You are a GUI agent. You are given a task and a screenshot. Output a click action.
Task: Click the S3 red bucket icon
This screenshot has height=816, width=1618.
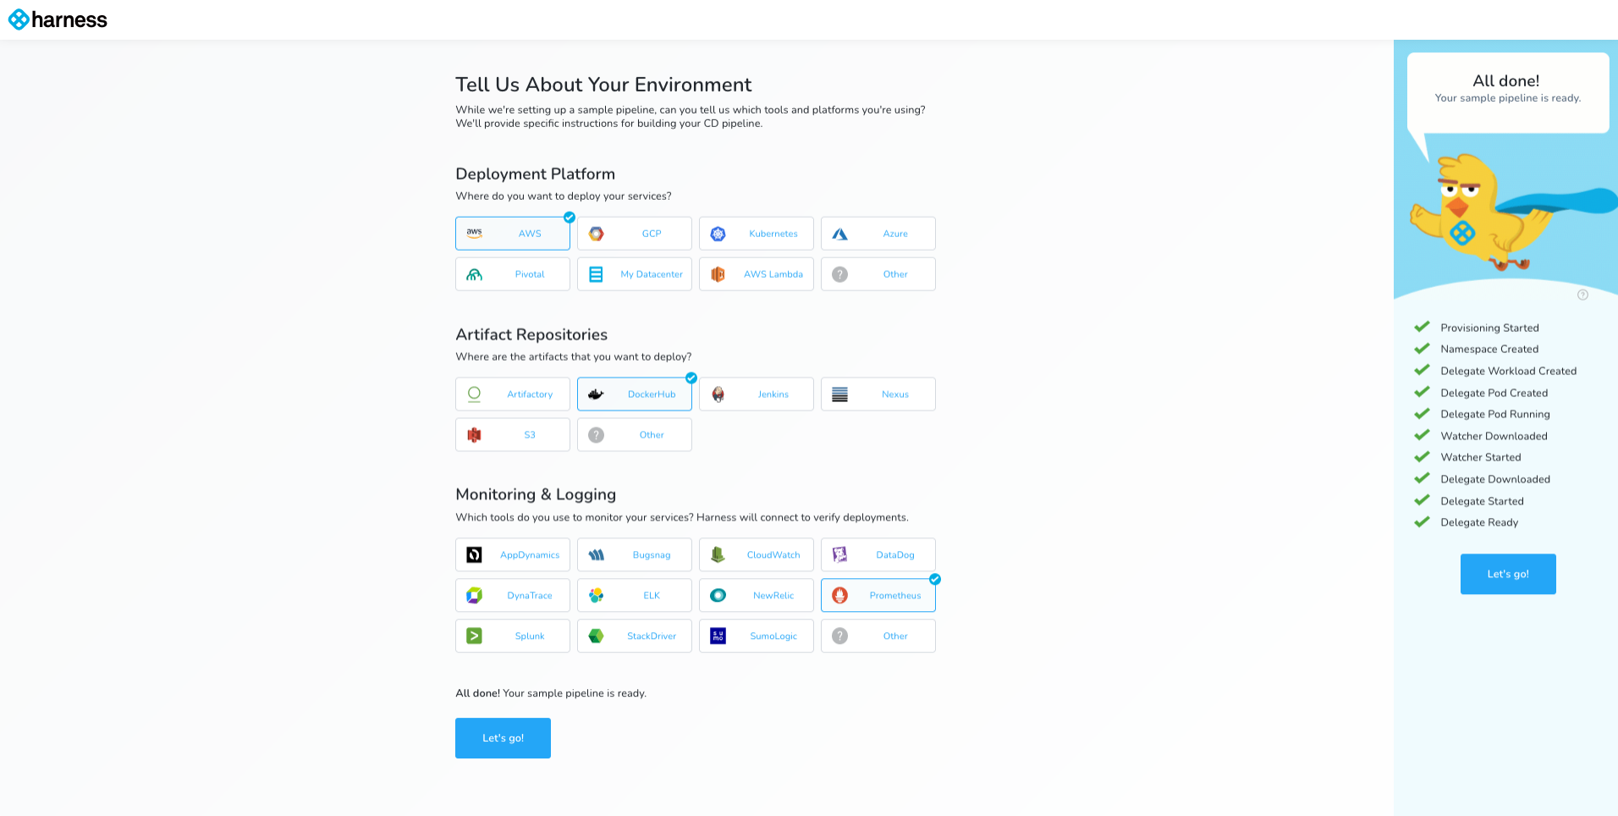tap(475, 435)
